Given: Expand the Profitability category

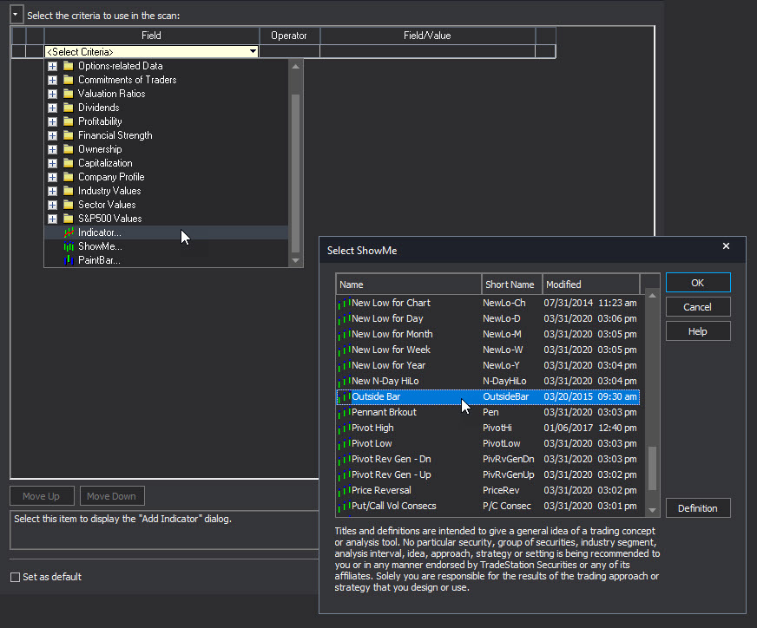Looking at the screenshot, I should (x=53, y=122).
